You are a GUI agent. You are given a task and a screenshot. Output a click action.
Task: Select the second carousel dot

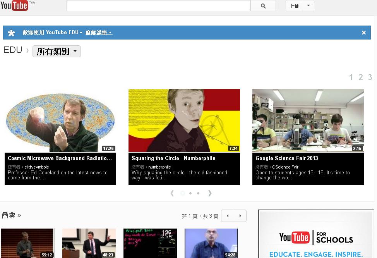click(x=190, y=193)
